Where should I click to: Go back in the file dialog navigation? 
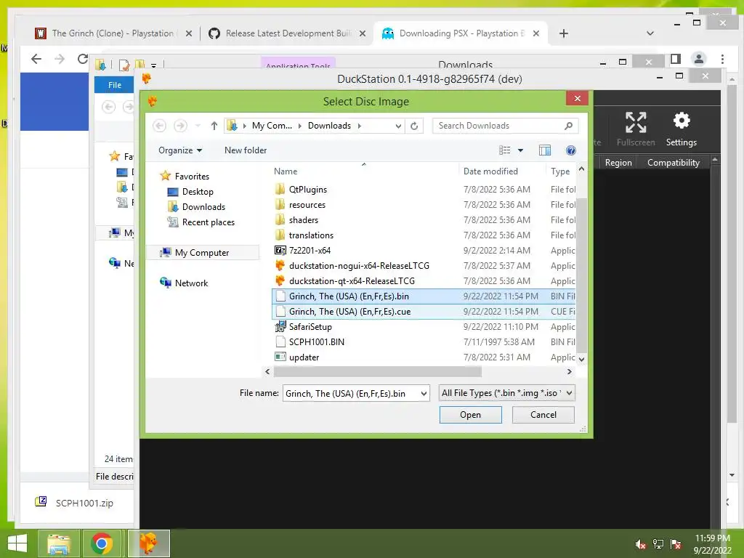pyautogui.click(x=159, y=126)
